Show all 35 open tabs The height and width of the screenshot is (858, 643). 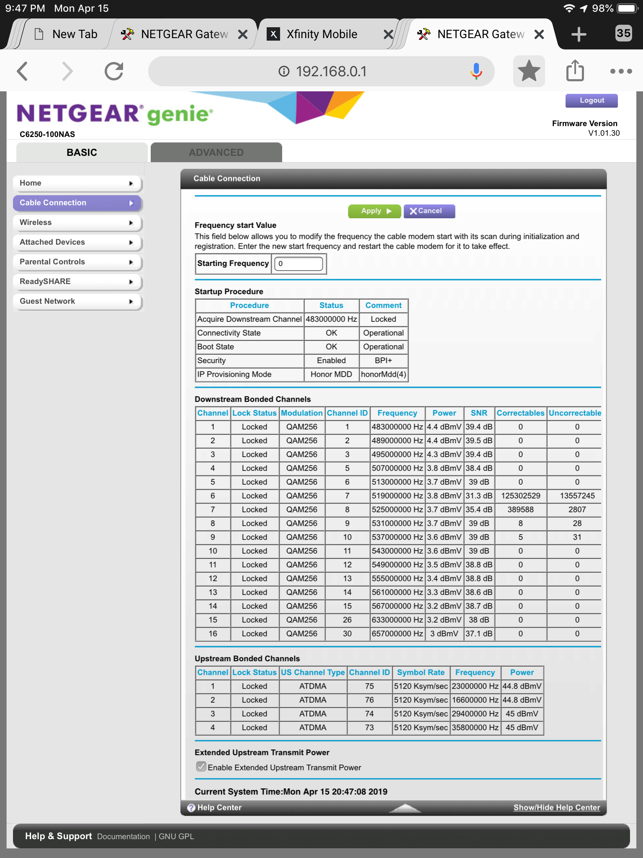click(623, 33)
